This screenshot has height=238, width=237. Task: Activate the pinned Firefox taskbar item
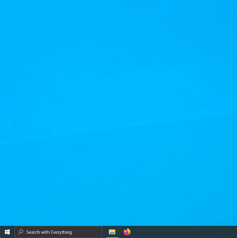click(127, 232)
